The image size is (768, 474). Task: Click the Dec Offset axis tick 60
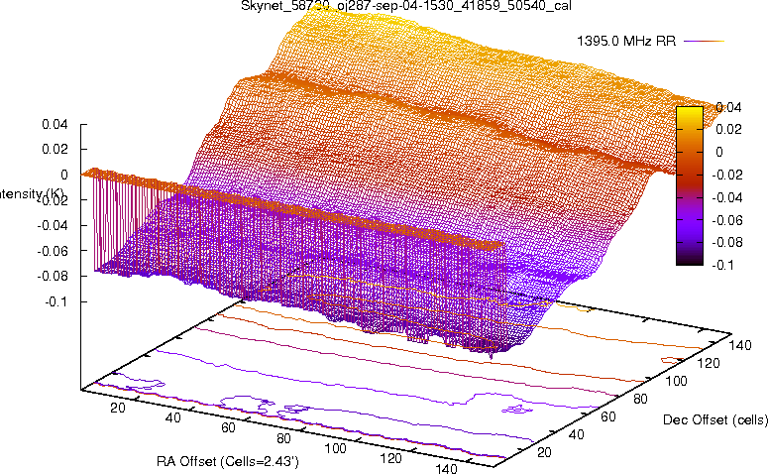(608, 416)
